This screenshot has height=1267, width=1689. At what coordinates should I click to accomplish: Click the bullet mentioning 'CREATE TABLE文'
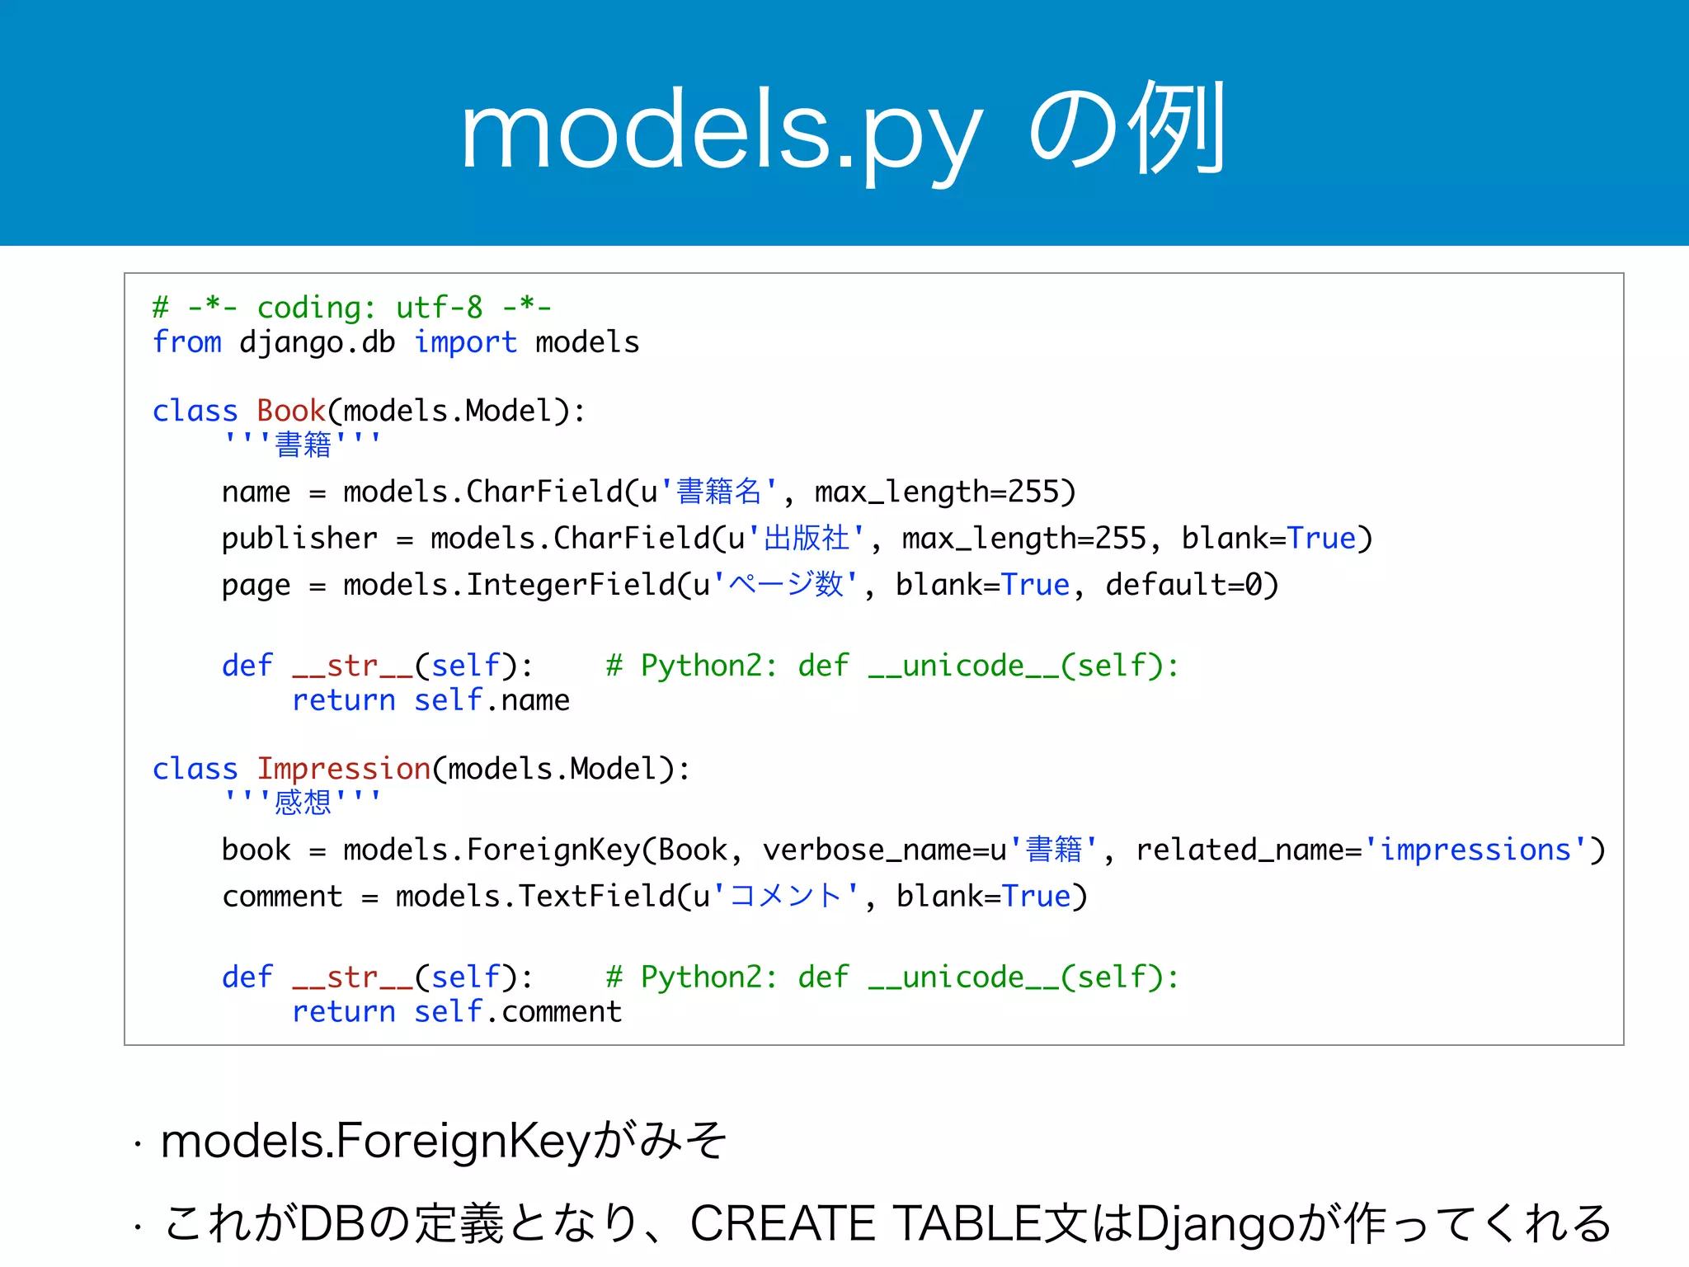tap(887, 1222)
